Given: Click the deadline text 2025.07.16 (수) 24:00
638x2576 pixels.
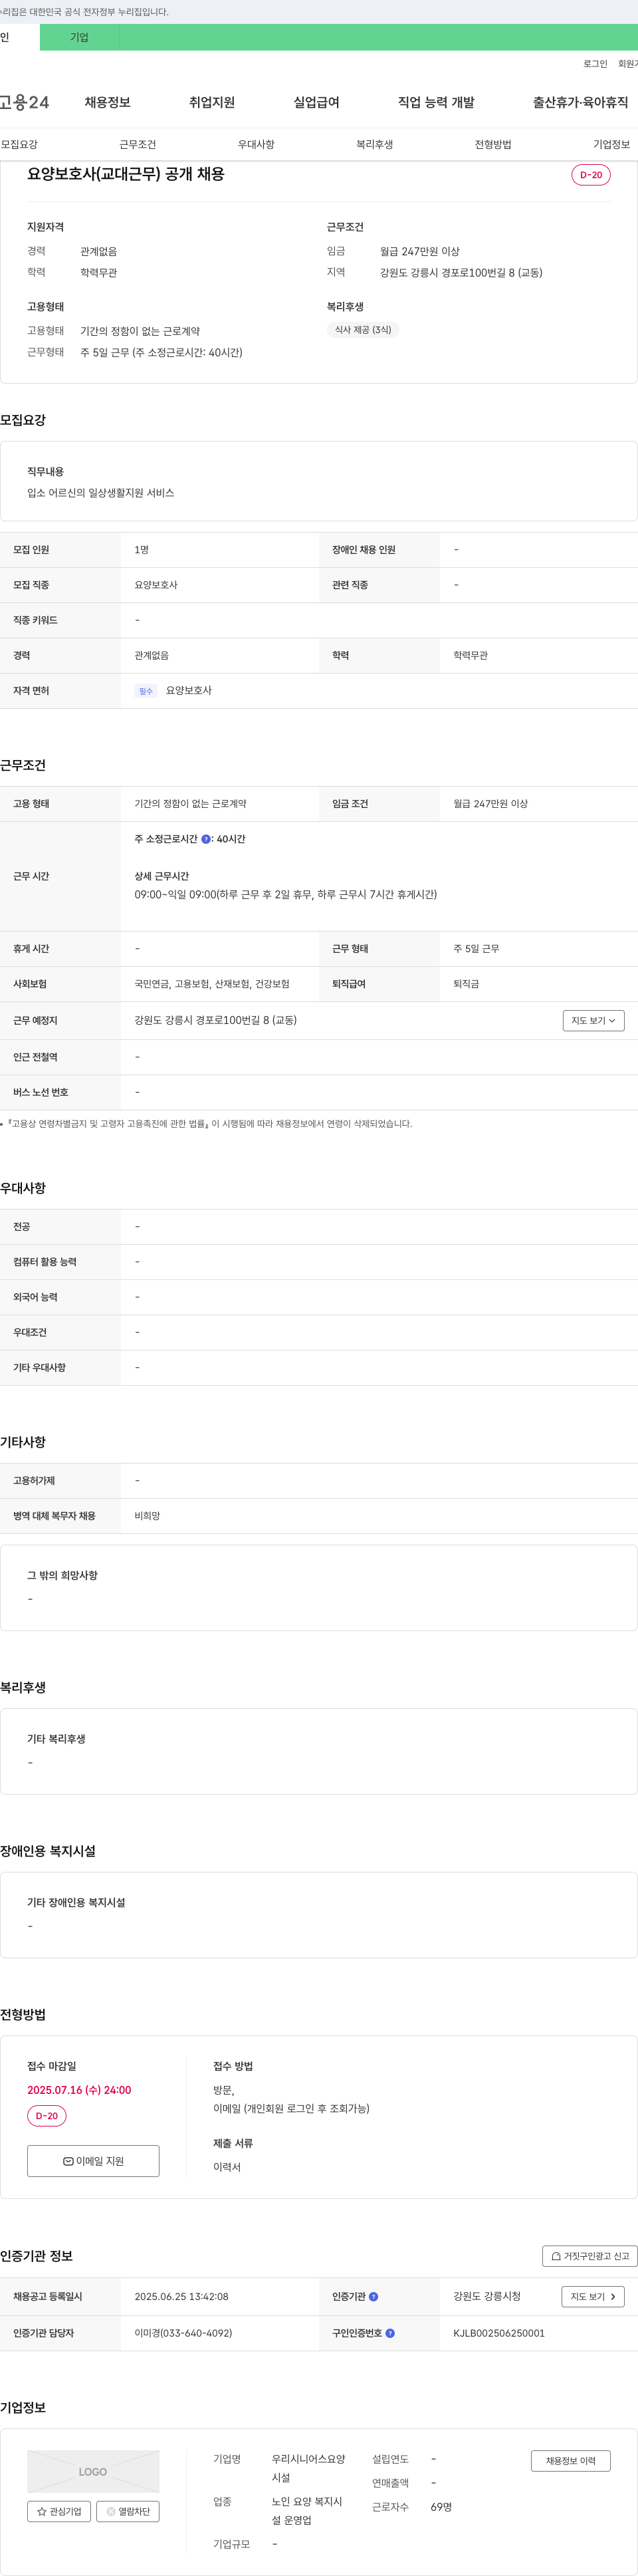Looking at the screenshot, I should coord(79,2090).
